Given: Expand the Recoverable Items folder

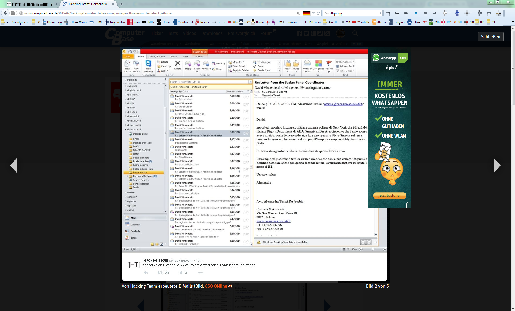Looking at the screenshot, I should [x=127, y=176].
